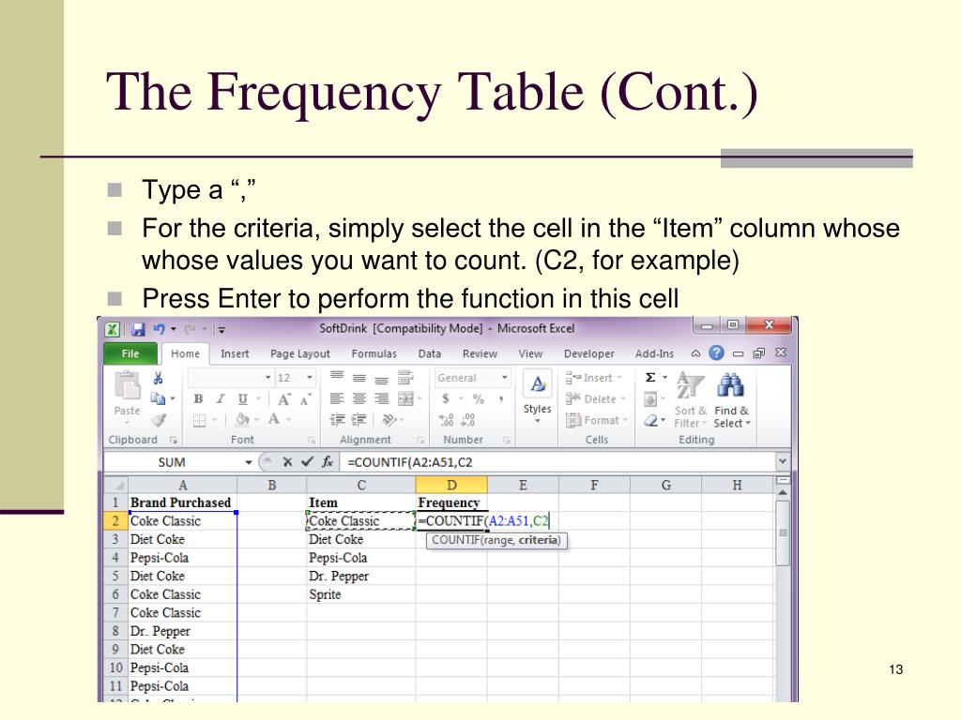
Task: Open Sort & Filter menu
Action: [x=691, y=401]
